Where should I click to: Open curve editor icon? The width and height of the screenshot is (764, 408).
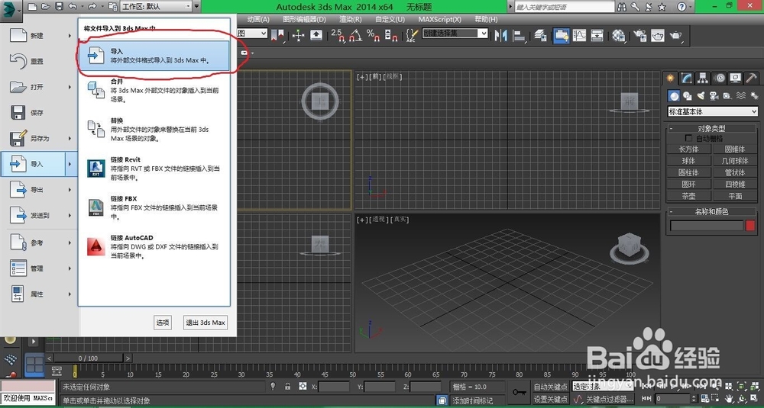[579, 36]
